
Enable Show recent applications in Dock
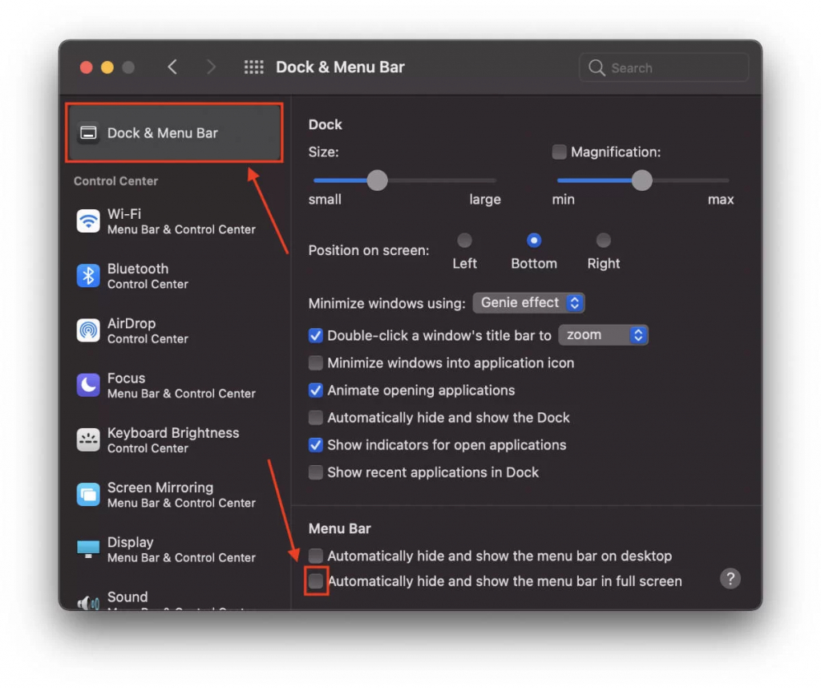(x=315, y=472)
